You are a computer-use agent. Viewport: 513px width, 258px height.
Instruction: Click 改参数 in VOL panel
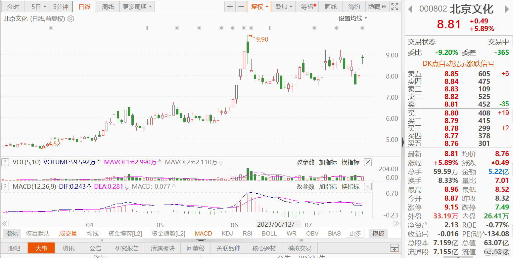pos(305,162)
